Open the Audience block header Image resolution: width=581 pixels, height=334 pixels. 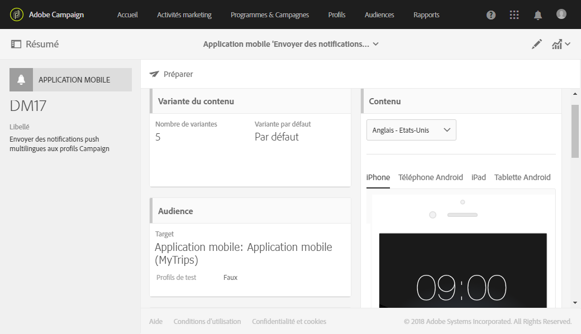(x=250, y=211)
